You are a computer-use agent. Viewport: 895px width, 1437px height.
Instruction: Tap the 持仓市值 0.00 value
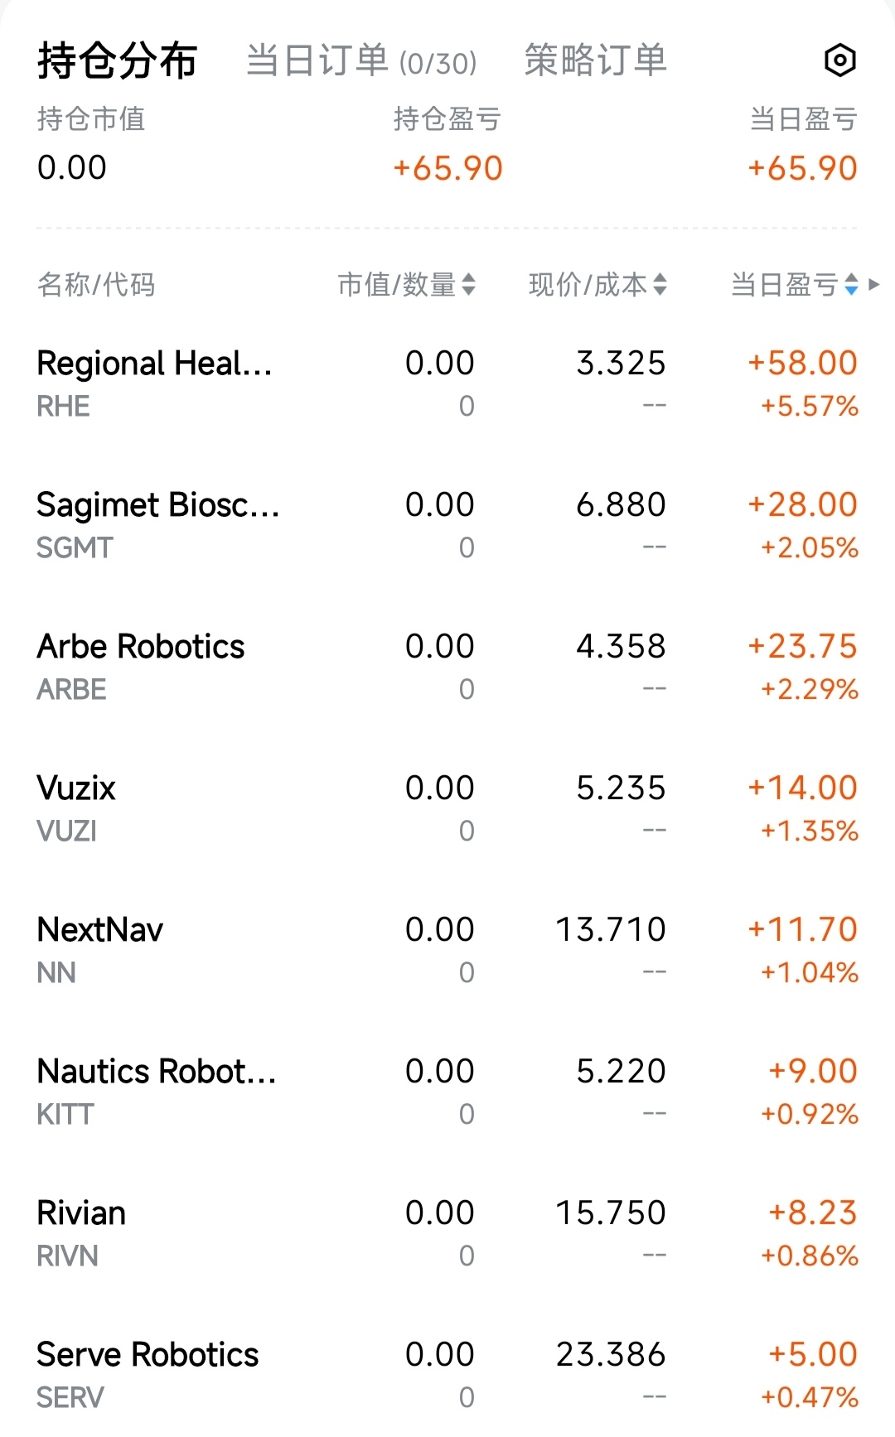coord(72,168)
